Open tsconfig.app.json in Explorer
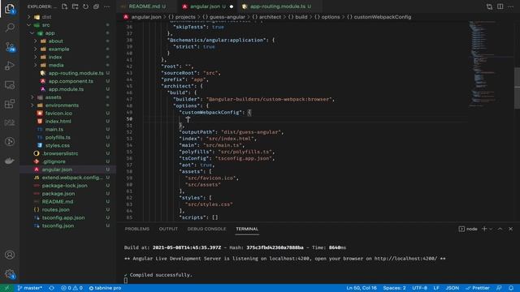This screenshot has height=292, width=520. pyautogui.click(x=63, y=217)
